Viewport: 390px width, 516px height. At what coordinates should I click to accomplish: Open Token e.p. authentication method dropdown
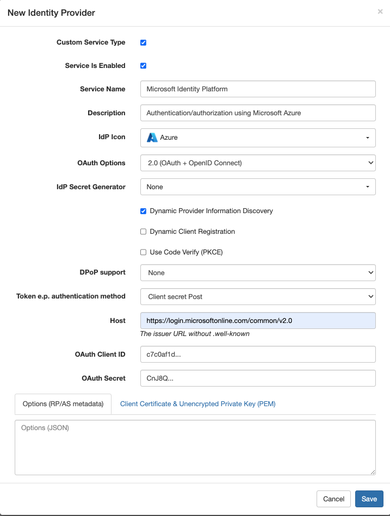point(258,297)
